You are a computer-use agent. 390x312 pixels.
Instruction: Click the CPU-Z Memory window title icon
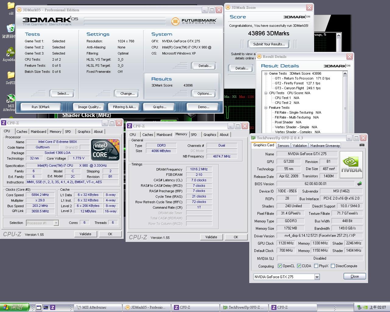point(129,126)
